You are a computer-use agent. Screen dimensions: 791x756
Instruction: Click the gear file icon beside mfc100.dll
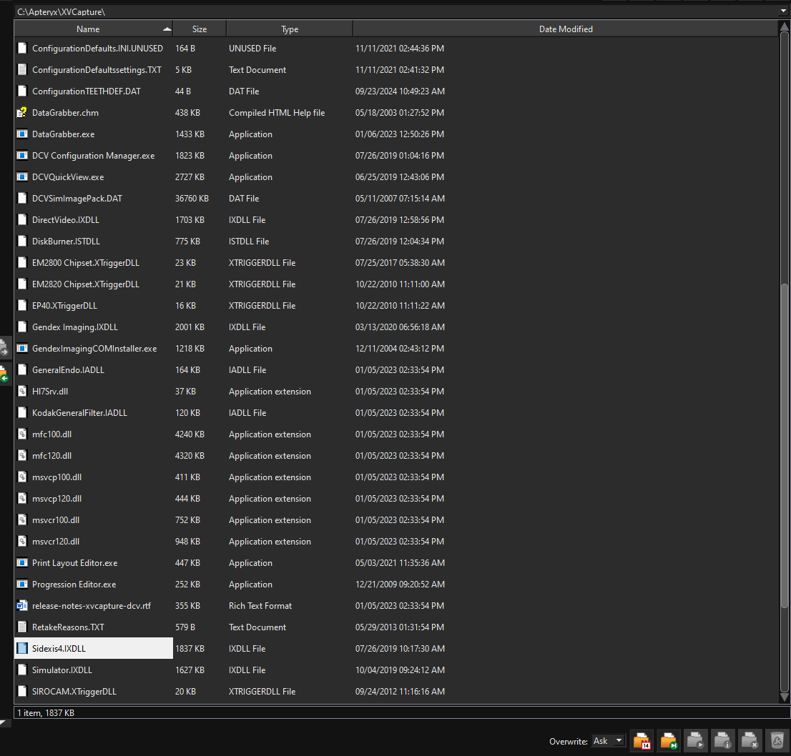coord(21,434)
